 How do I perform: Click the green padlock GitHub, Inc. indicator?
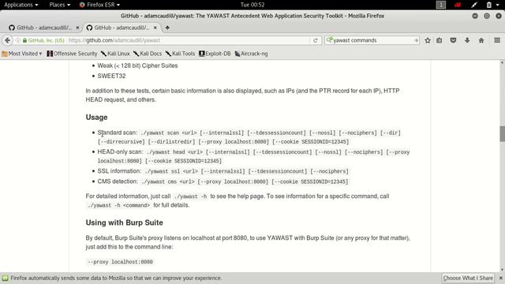pos(43,40)
